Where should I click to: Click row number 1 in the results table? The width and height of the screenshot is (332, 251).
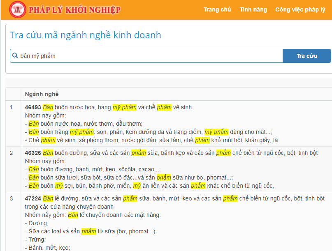pyautogui.click(x=12, y=107)
